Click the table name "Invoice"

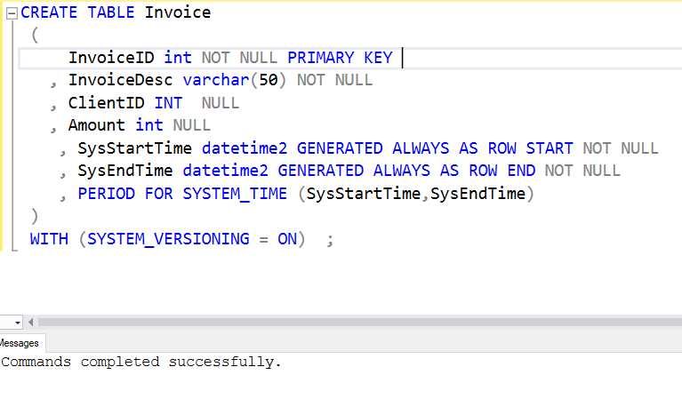click(x=178, y=12)
